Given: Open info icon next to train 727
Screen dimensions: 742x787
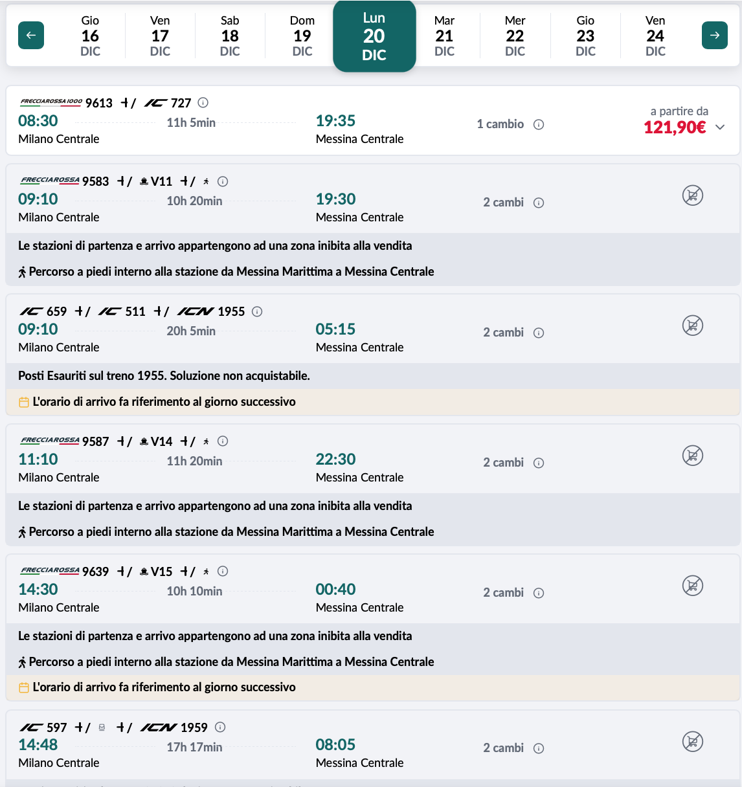Looking at the screenshot, I should point(203,102).
